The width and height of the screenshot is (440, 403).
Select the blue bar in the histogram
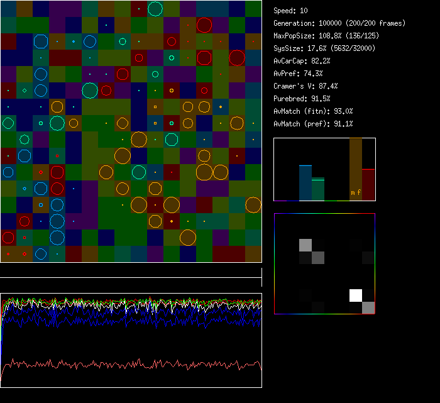pyautogui.click(x=305, y=183)
